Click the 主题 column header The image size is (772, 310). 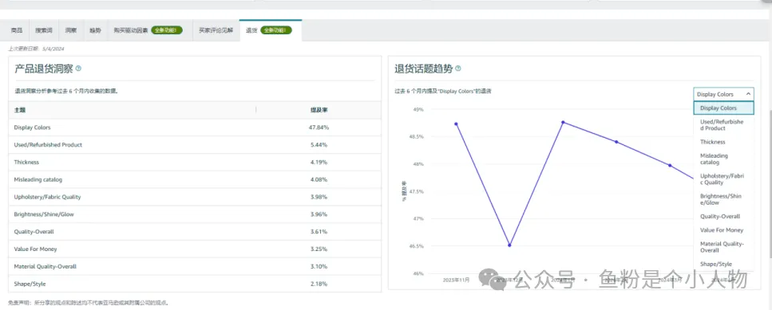(x=20, y=110)
